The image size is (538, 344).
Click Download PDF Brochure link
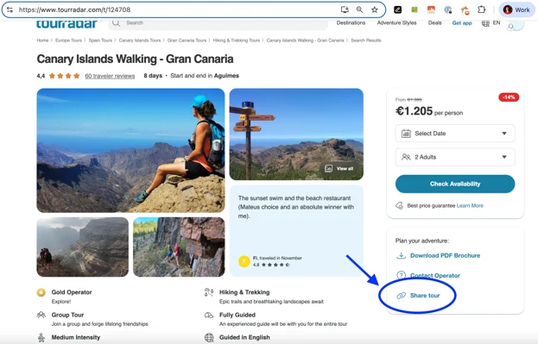click(x=445, y=255)
